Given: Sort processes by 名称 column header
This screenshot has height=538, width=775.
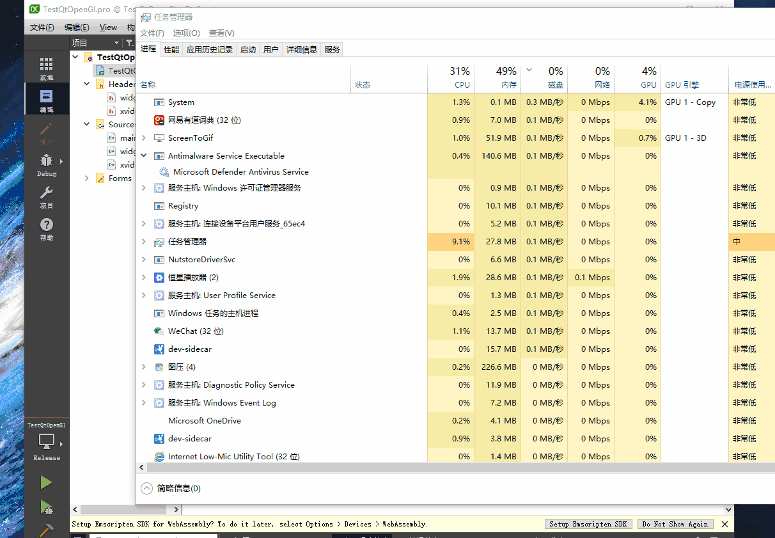Looking at the screenshot, I should 244,78.
